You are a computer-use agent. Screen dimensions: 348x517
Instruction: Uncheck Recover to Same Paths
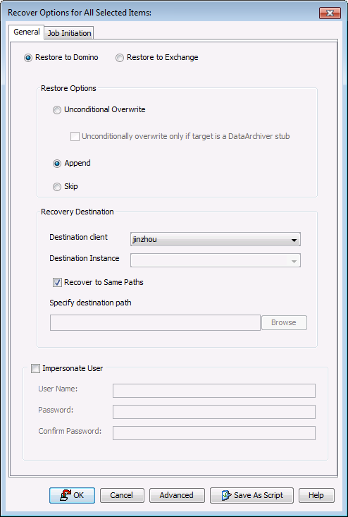(x=57, y=283)
